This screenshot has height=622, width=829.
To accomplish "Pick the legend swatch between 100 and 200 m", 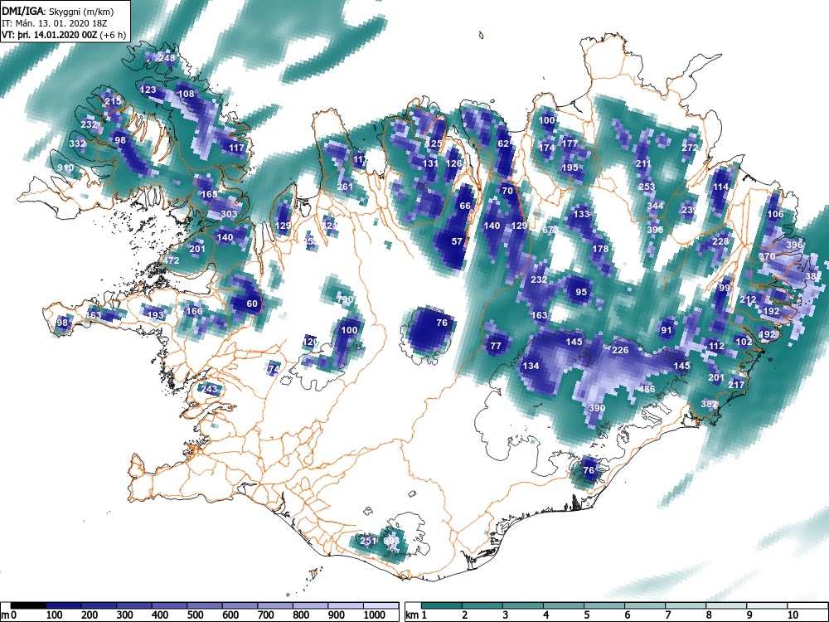I will tap(64, 605).
